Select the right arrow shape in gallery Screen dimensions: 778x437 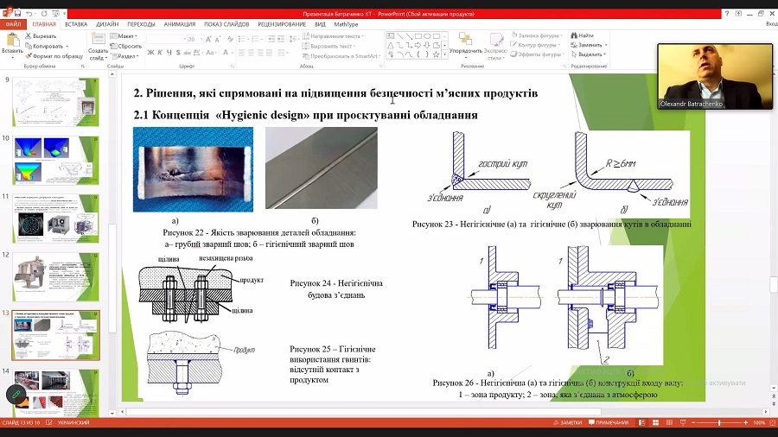pos(418,45)
